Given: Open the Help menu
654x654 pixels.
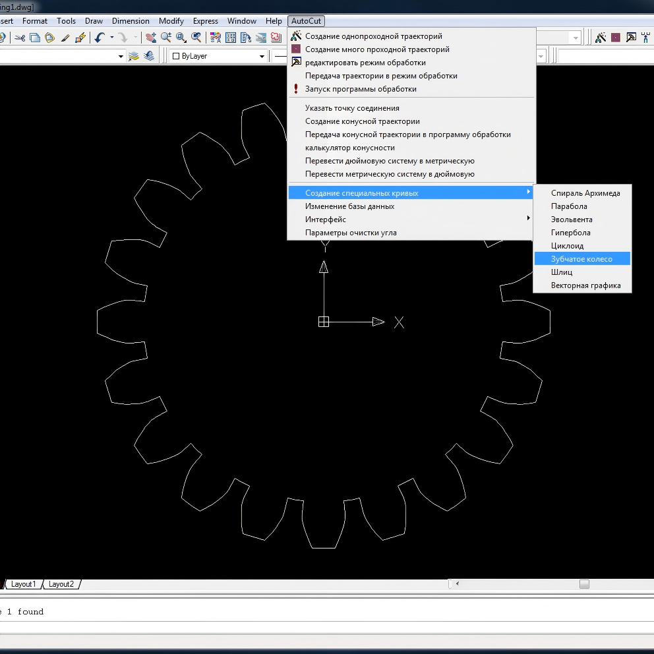Looking at the screenshot, I should [x=274, y=21].
